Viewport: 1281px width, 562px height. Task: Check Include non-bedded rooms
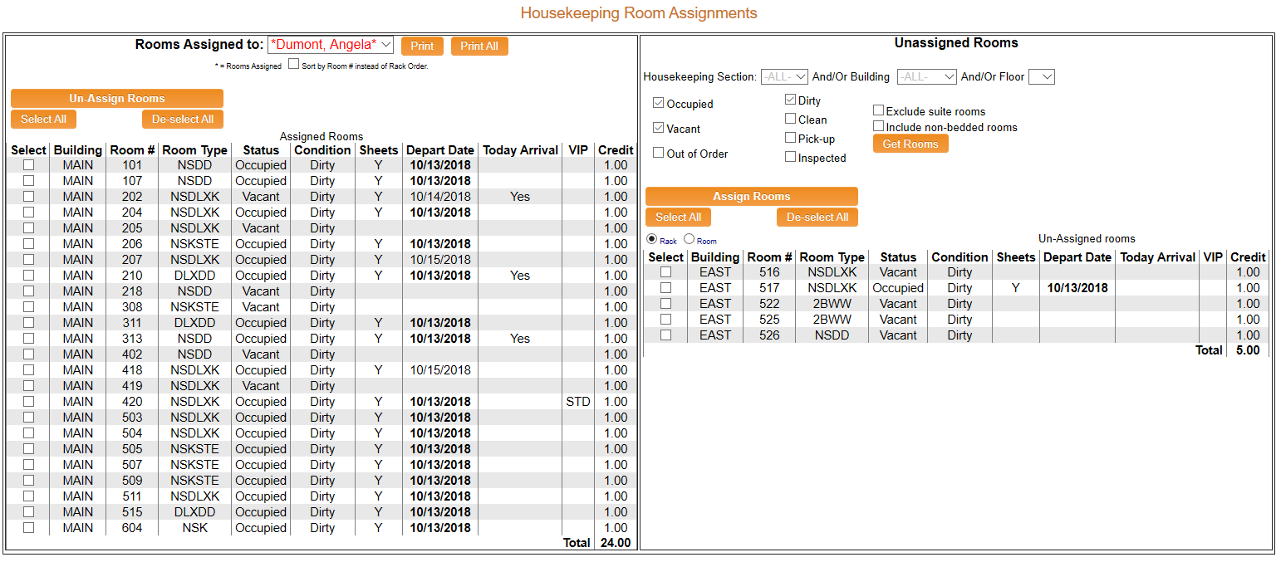pos(878,125)
